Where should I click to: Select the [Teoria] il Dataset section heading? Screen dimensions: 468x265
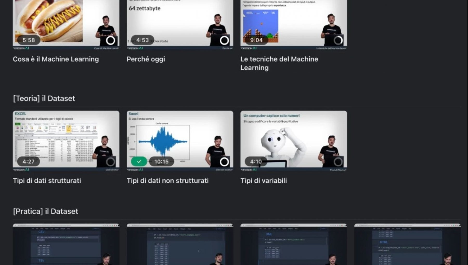(44, 98)
